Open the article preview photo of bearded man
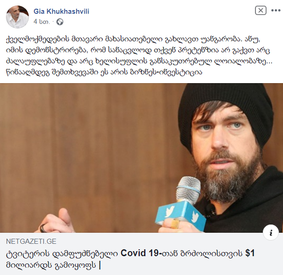283x275 pixels. click(x=141, y=158)
